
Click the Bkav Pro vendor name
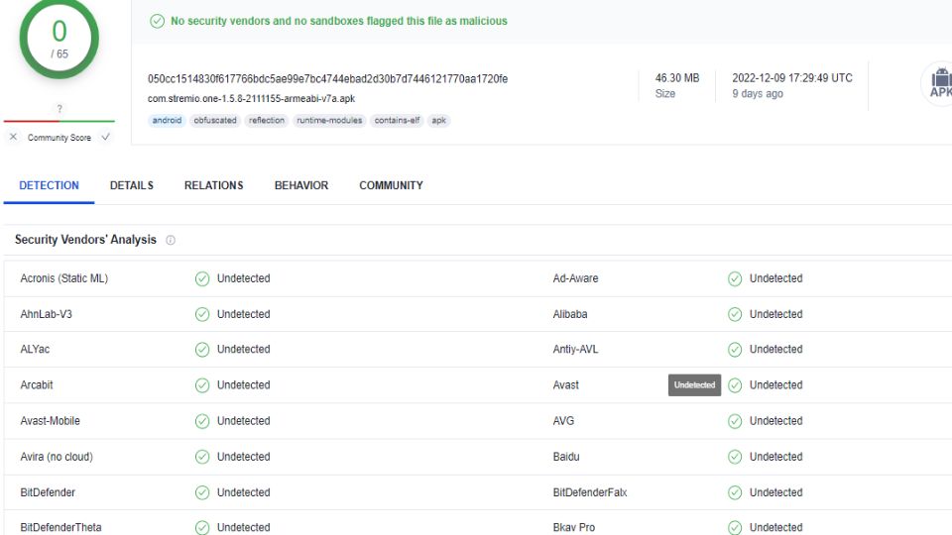click(x=574, y=528)
